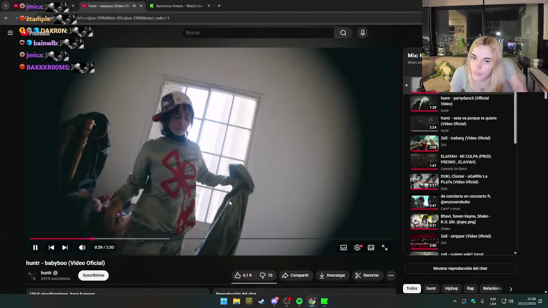This screenshot has width=548, height=308.
Task: Open the Windows Start menu
Action: coord(224,301)
